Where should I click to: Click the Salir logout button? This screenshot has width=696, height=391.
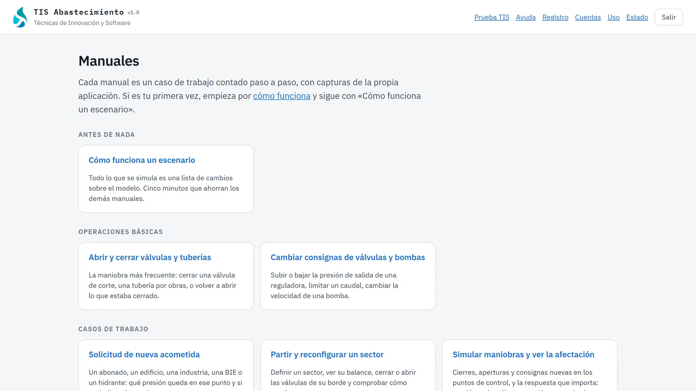point(669,17)
